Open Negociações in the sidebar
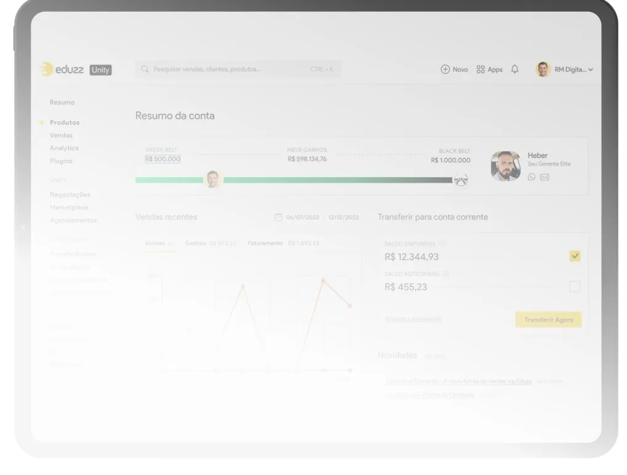The height and width of the screenshot is (475, 627). tap(70, 194)
